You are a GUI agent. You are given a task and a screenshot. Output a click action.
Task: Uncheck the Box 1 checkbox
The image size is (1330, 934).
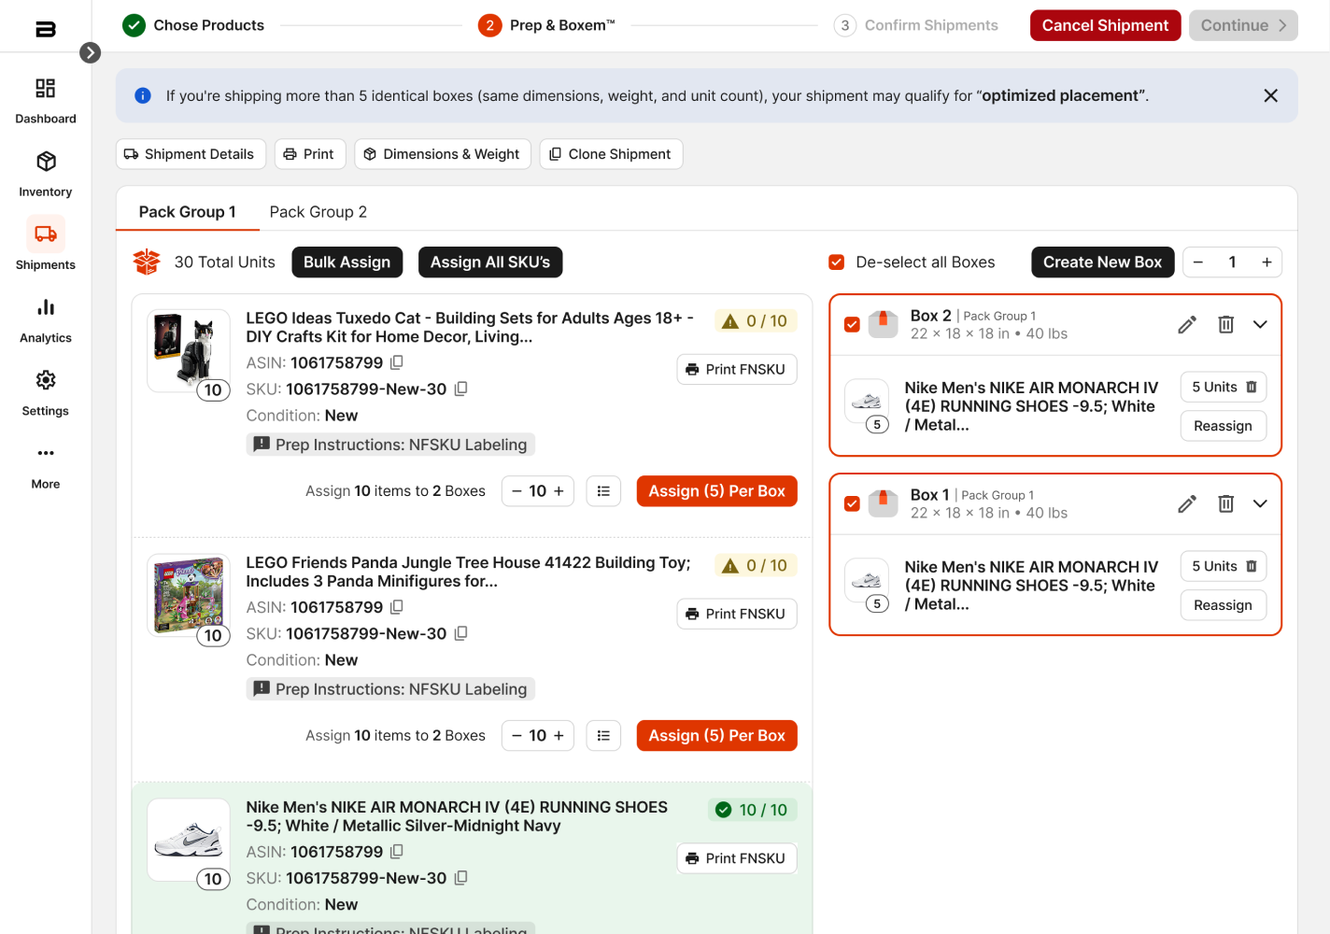coord(852,503)
